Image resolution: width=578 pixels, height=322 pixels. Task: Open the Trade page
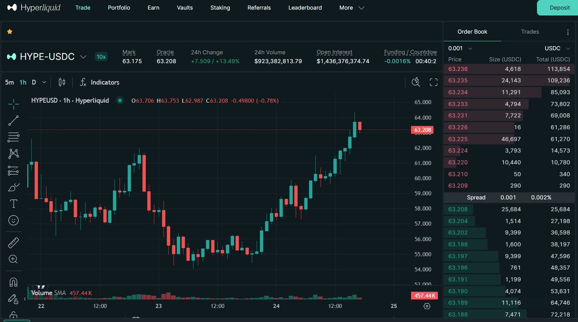tap(83, 8)
